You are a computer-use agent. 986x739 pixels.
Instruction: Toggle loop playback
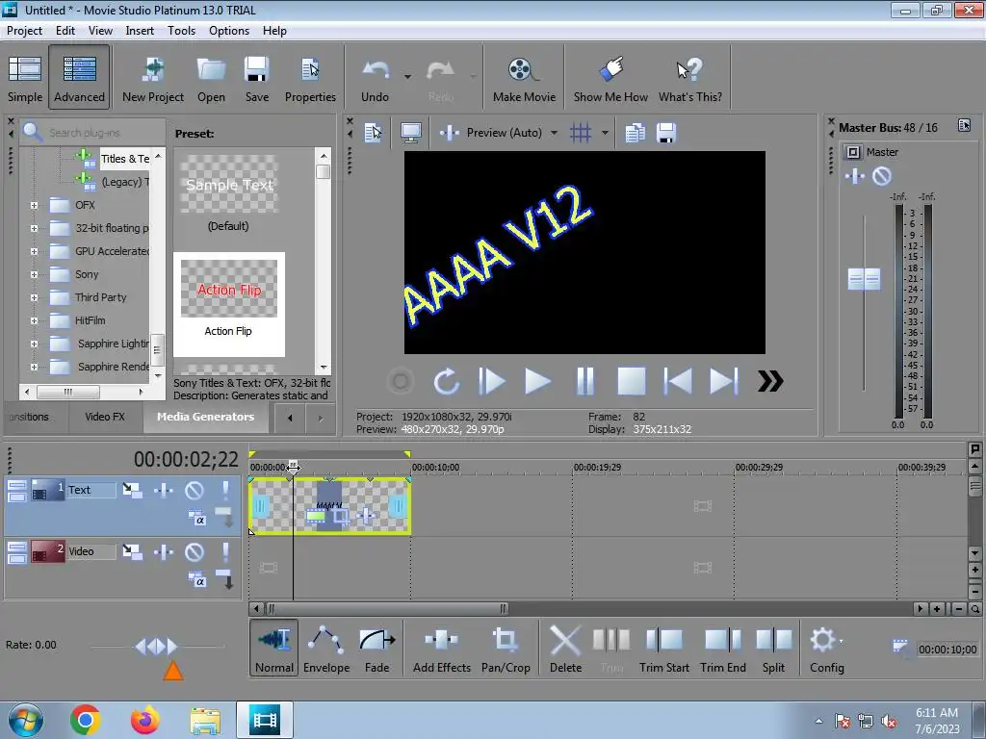pos(446,381)
